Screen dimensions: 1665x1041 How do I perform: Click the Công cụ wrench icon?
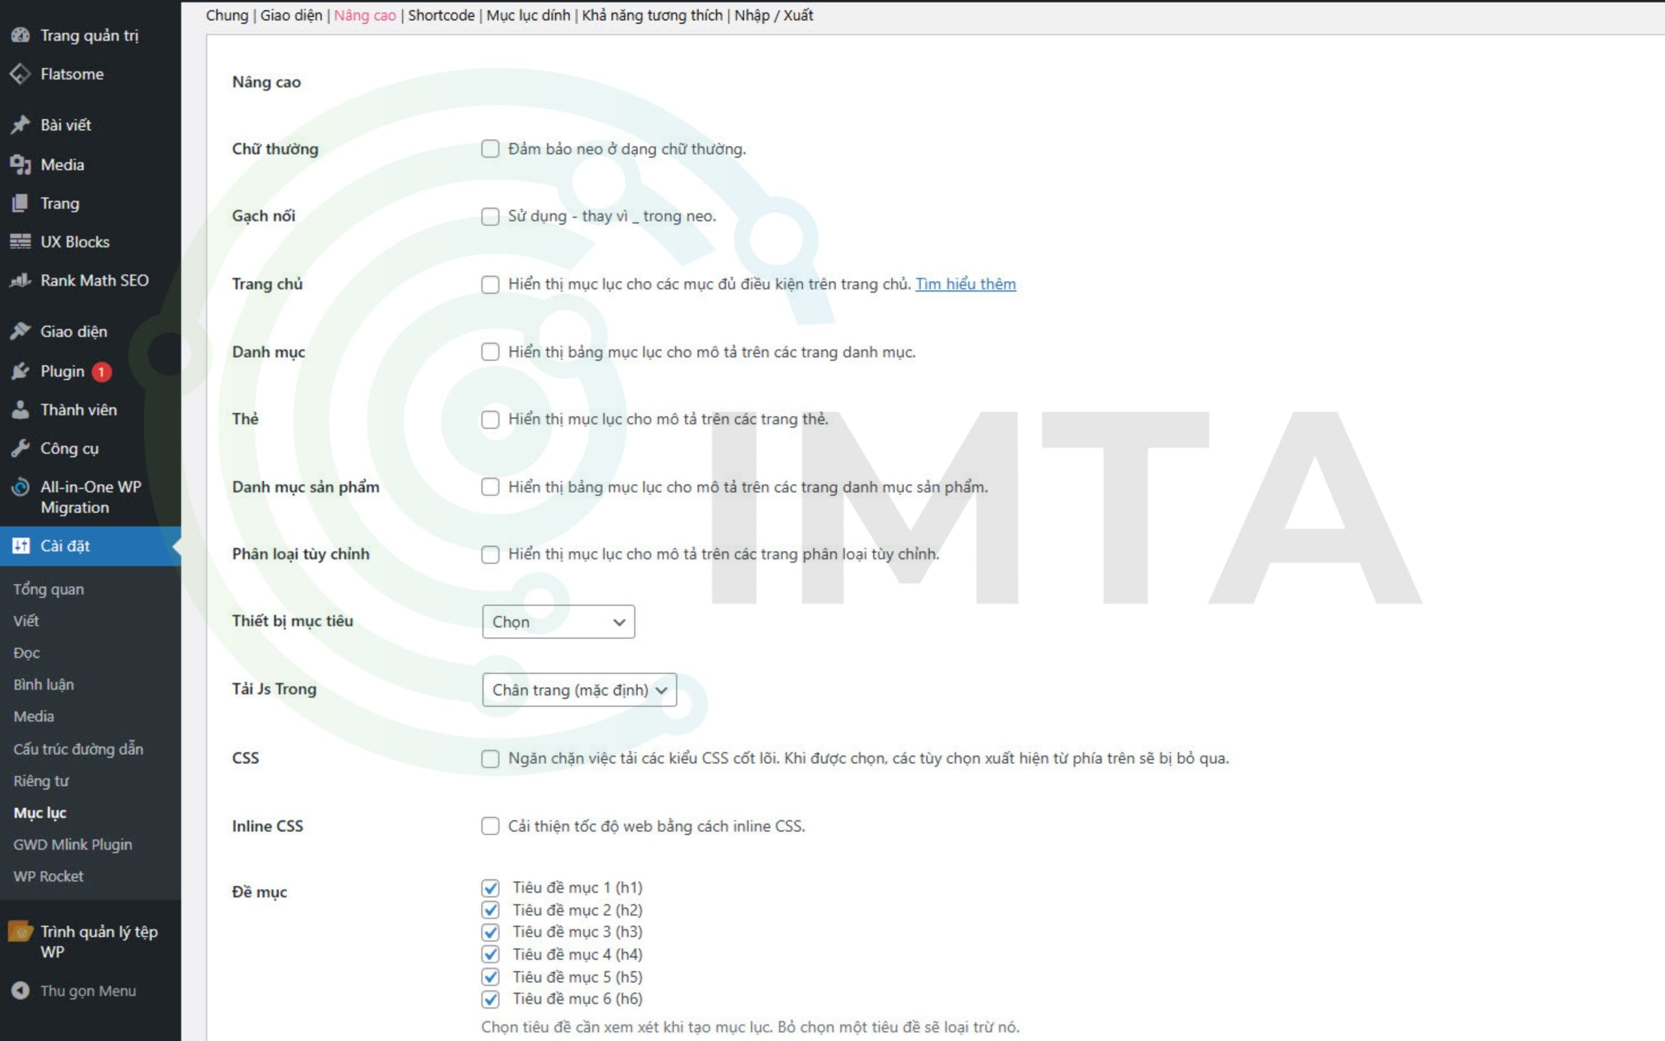tap(21, 448)
